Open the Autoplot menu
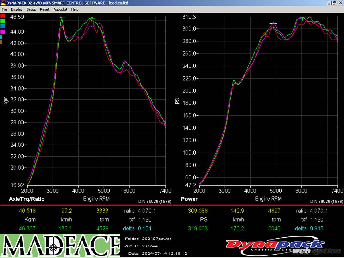Screen dimensions: 344x258 [60, 9]
